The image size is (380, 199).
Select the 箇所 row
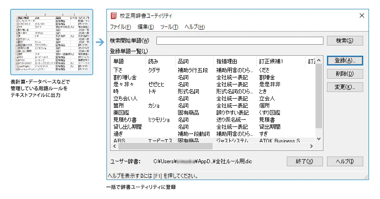213,106
